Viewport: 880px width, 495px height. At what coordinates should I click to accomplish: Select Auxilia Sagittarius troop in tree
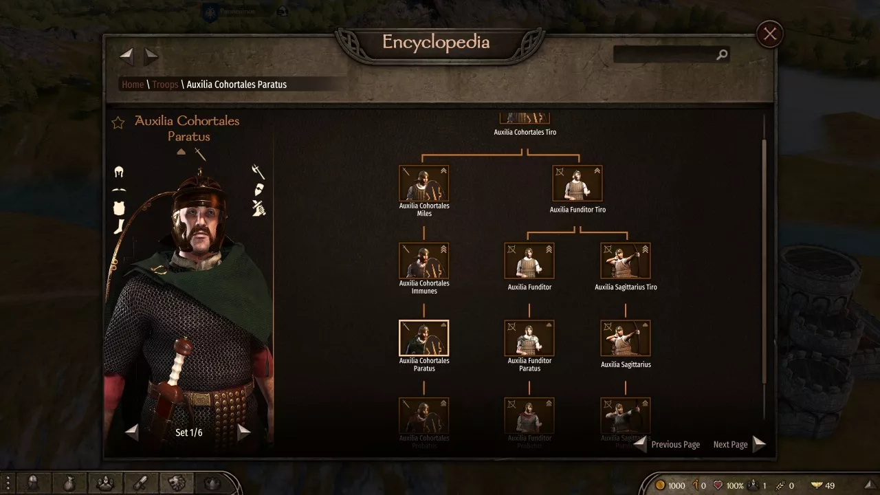point(626,338)
